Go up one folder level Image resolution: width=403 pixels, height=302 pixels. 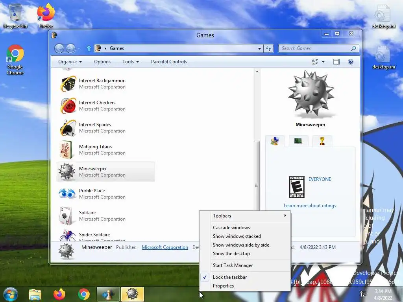tap(89, 48)
